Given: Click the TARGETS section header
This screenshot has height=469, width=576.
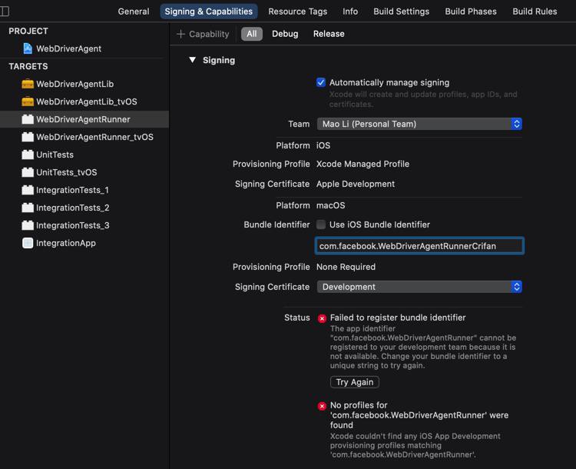Looking at the screenshot, I should [28, 66].
